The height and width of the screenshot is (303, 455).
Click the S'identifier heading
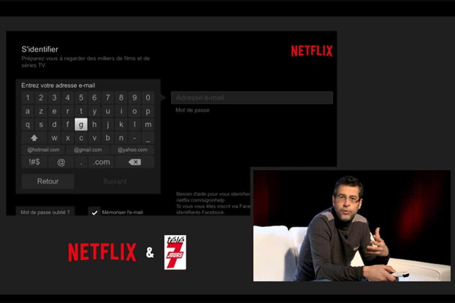[x=40, y=49]
